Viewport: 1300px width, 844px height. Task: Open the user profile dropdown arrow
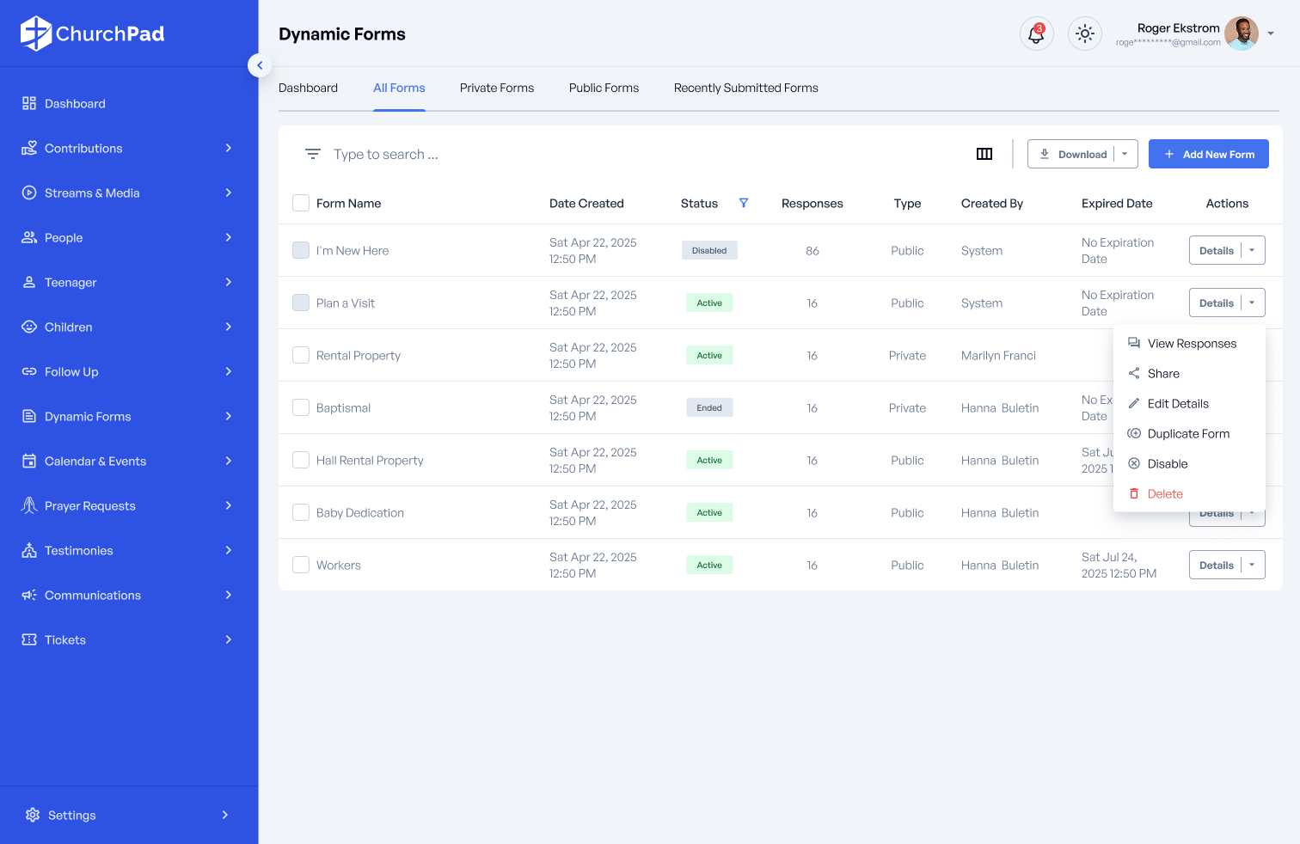(1271, 34)
